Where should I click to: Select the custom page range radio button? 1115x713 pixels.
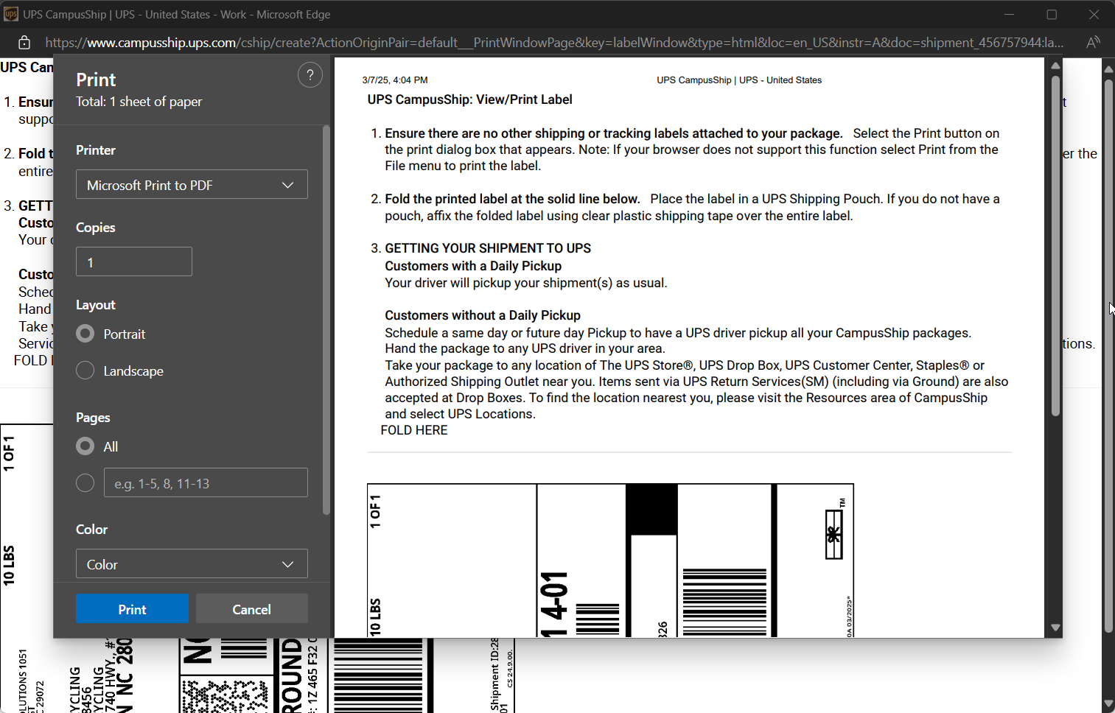pos(85,483)
